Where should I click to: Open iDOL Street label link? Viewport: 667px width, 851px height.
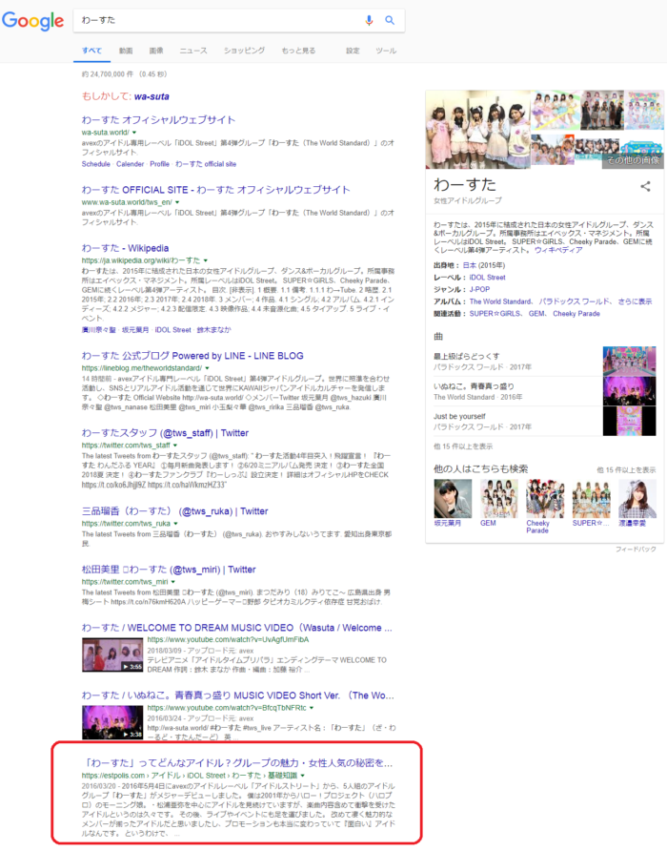click(487, 278)
